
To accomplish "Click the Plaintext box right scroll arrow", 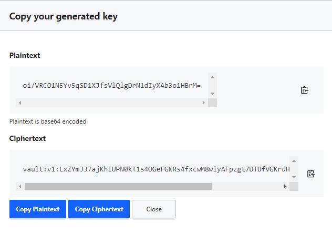I will [x=204, y=103].
